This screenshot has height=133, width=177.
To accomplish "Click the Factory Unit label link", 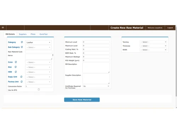I will point(13,82).
